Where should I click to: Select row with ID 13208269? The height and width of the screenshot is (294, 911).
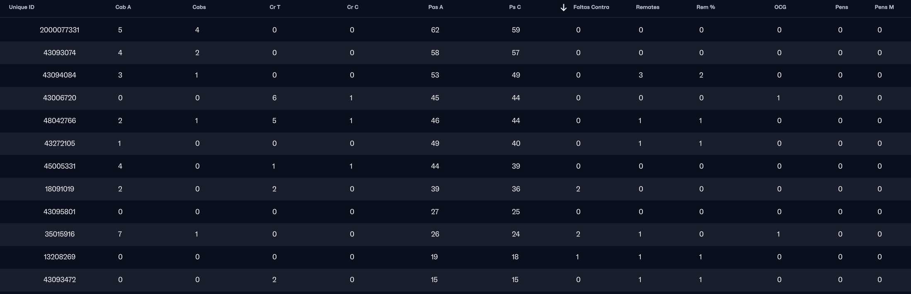455,257
